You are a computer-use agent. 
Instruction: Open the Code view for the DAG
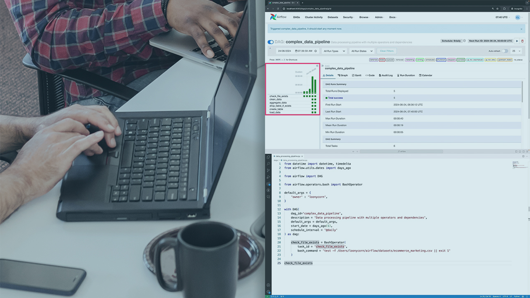(x=370, y=75)
